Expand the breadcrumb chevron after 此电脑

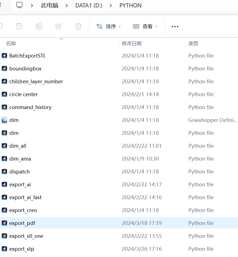pos(67,5)
